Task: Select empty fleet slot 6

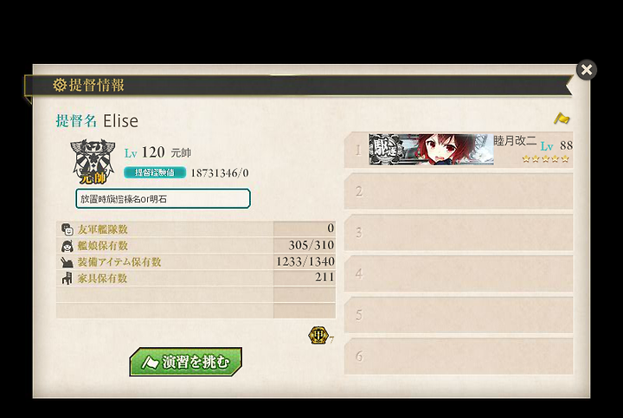Action: coord(459,357)
